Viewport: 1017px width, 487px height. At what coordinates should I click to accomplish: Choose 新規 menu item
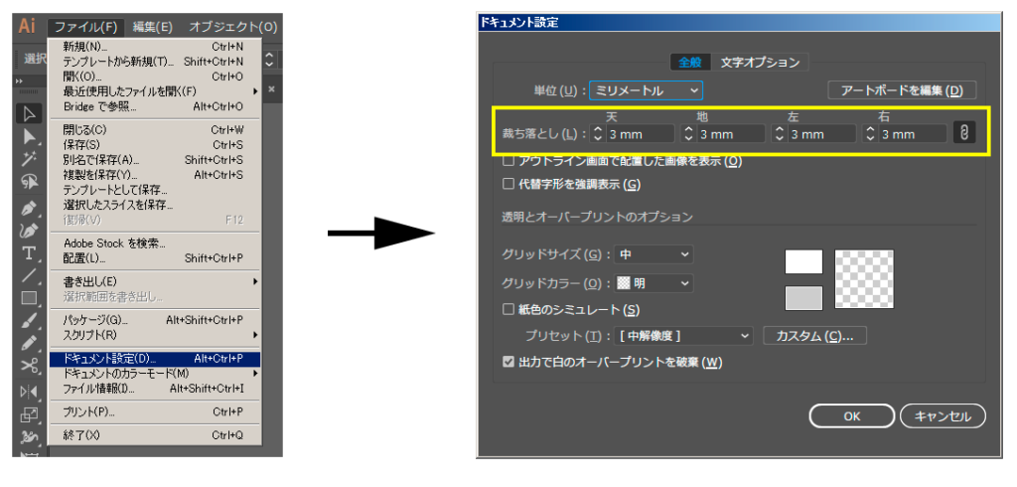point(154,47)
